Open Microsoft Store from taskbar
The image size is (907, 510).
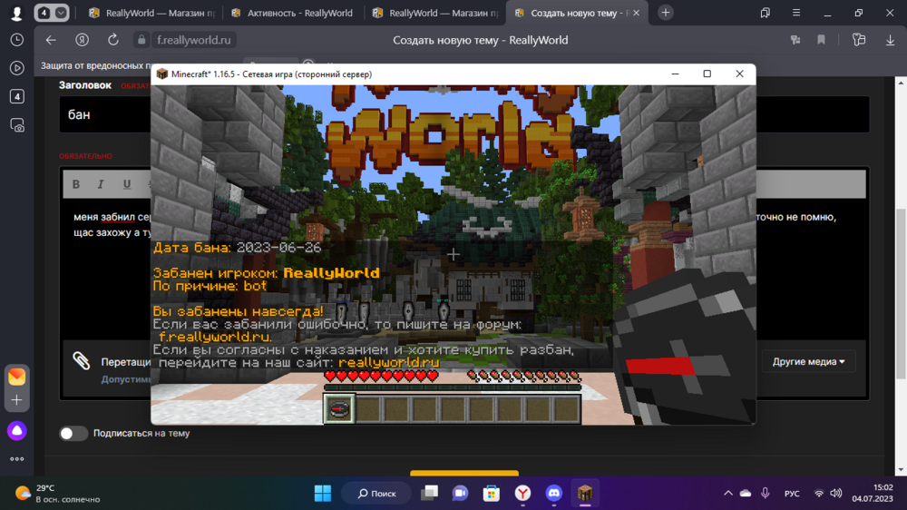pos(492,494)
